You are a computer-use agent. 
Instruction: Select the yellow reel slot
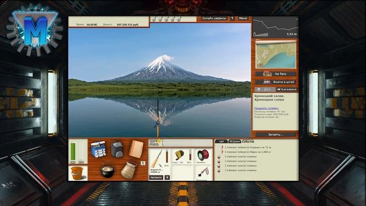point(182,156)
